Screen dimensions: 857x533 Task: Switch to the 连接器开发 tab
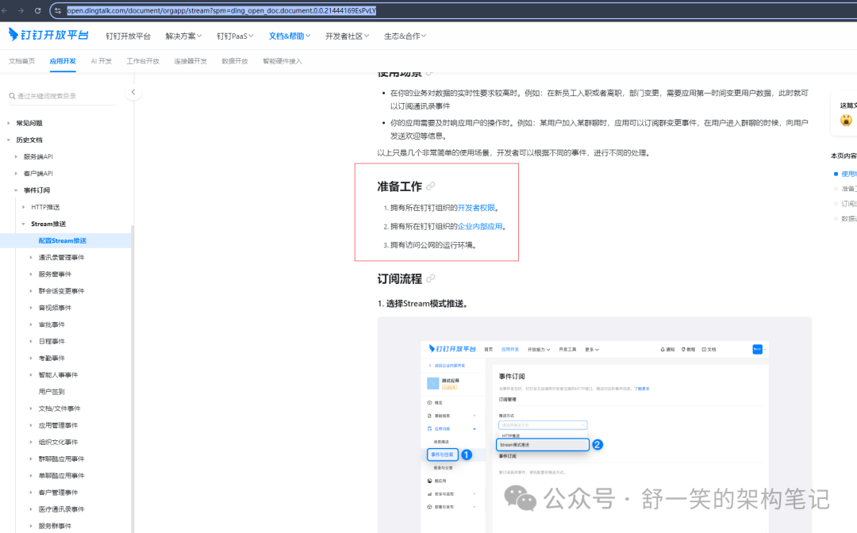[190, 61]
